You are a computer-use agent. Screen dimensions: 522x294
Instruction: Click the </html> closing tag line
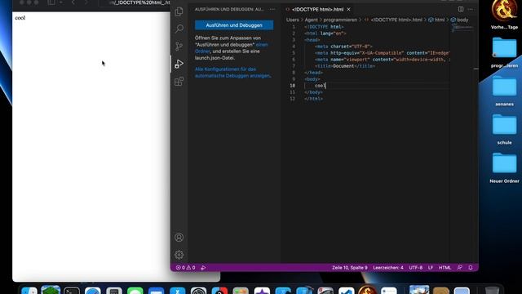(x=313, y=99)
